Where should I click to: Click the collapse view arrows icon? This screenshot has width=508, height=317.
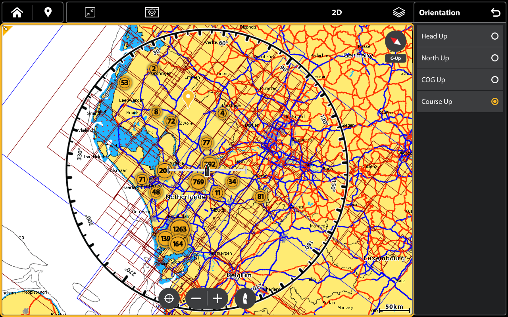90,13
